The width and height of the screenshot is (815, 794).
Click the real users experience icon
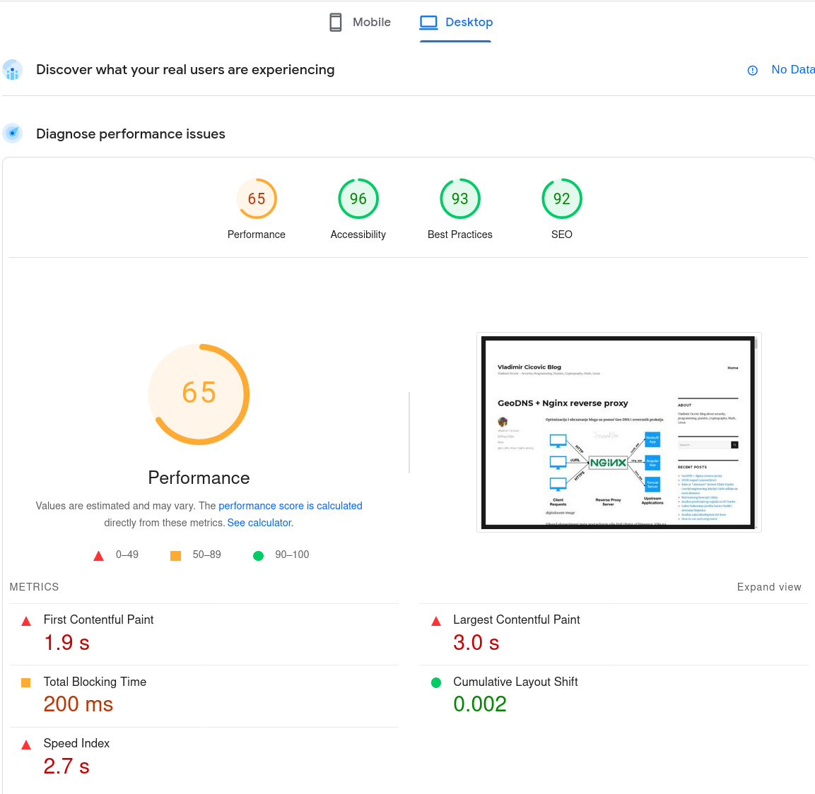(13, 70)
